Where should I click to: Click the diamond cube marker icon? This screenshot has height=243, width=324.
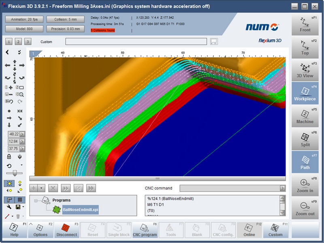click(x=19, y=157)
